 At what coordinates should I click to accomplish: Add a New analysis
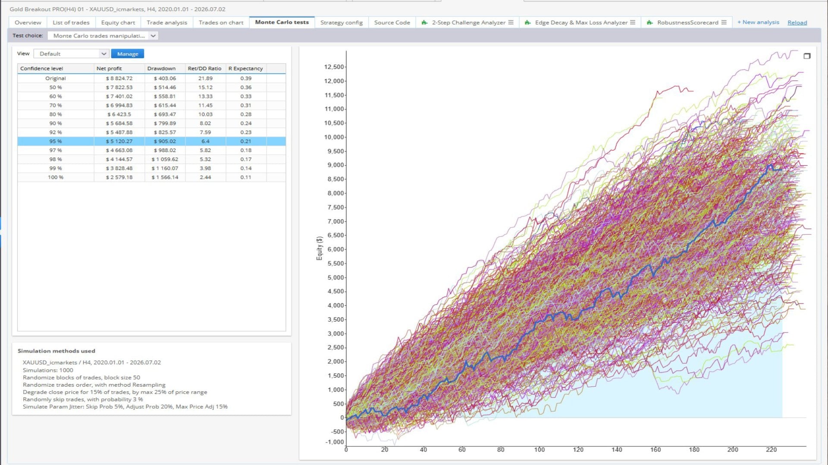tap(758, 22)
